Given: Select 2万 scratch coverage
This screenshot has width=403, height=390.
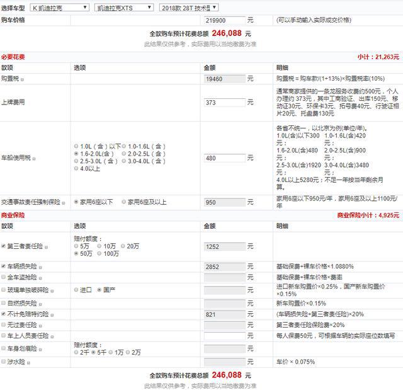Looking at the screenshot, I should [x=128, y=352].
